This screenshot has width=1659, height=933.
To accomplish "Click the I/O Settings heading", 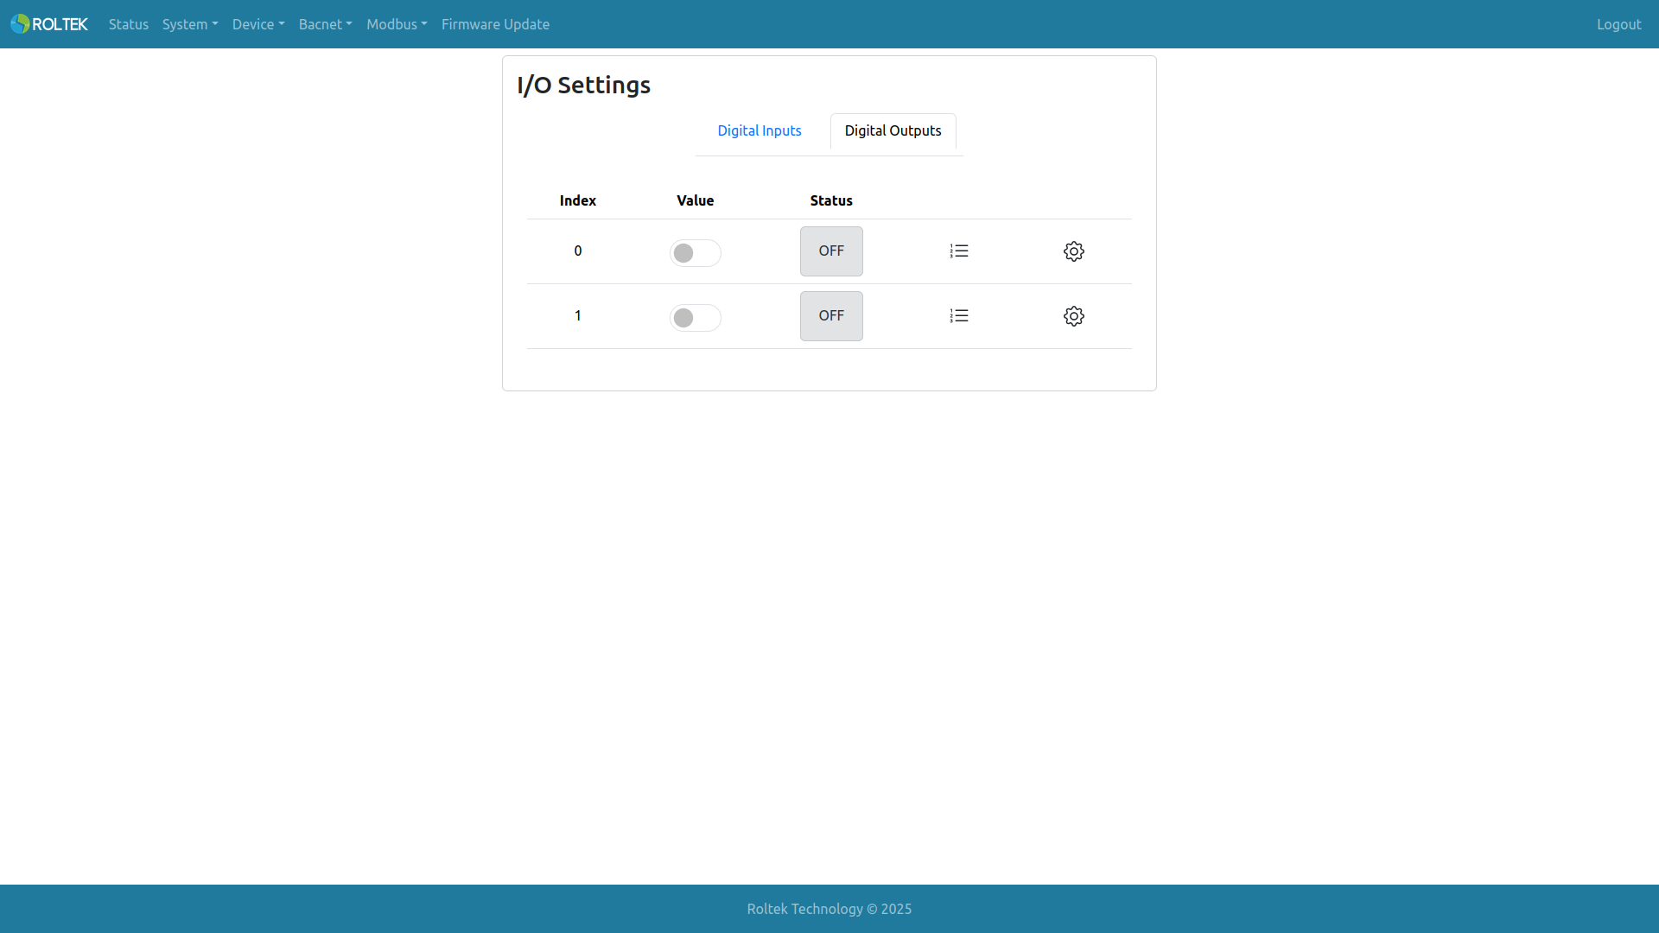I will (x=583, y=85).
